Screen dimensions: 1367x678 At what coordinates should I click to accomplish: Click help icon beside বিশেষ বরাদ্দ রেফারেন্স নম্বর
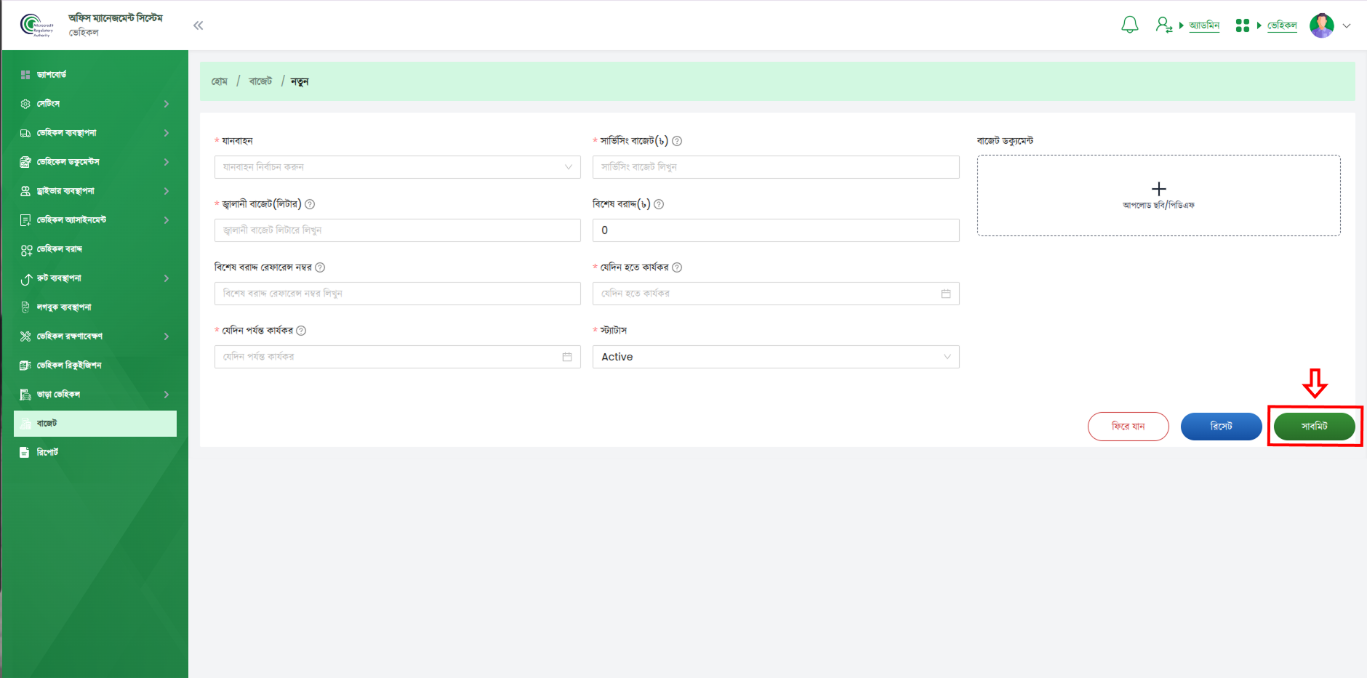click(x=320, y=267)
